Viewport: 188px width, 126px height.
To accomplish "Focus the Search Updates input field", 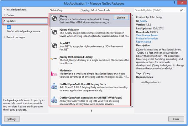I will 157,10.
